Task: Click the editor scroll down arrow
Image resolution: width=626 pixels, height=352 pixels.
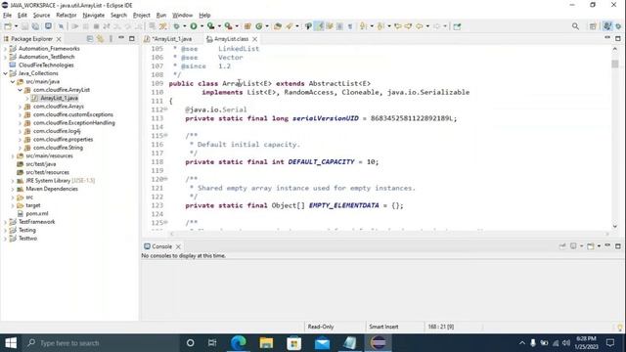Action: tap(615, 226)
